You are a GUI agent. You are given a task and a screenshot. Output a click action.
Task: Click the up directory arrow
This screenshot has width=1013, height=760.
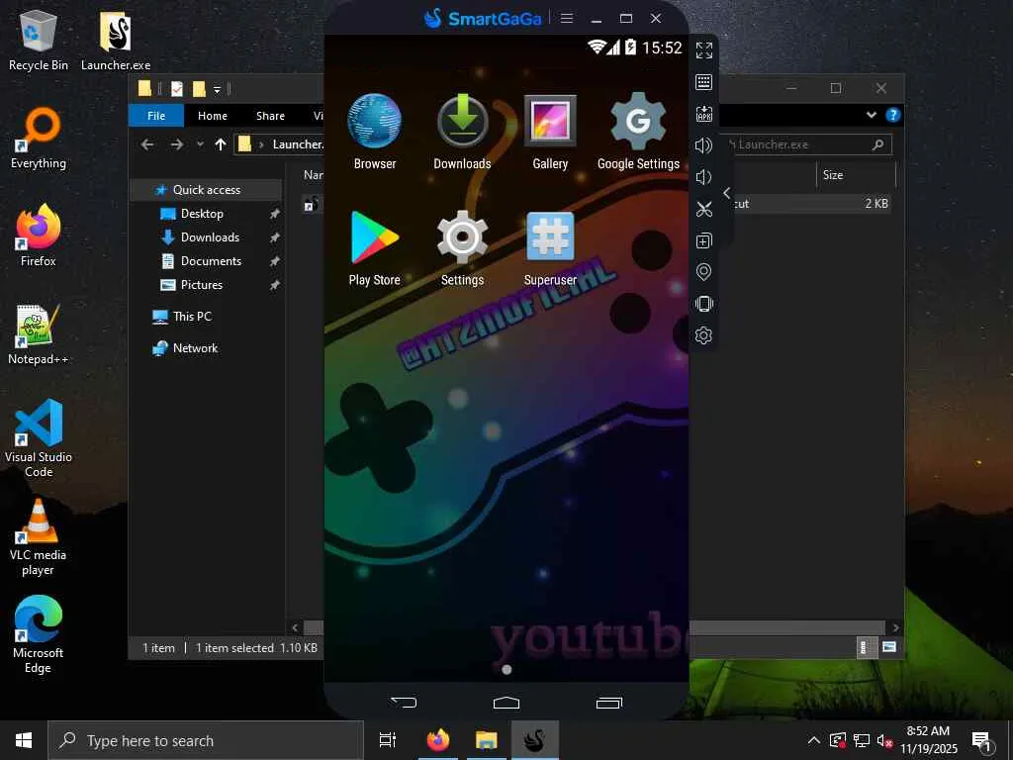(221, 144)
